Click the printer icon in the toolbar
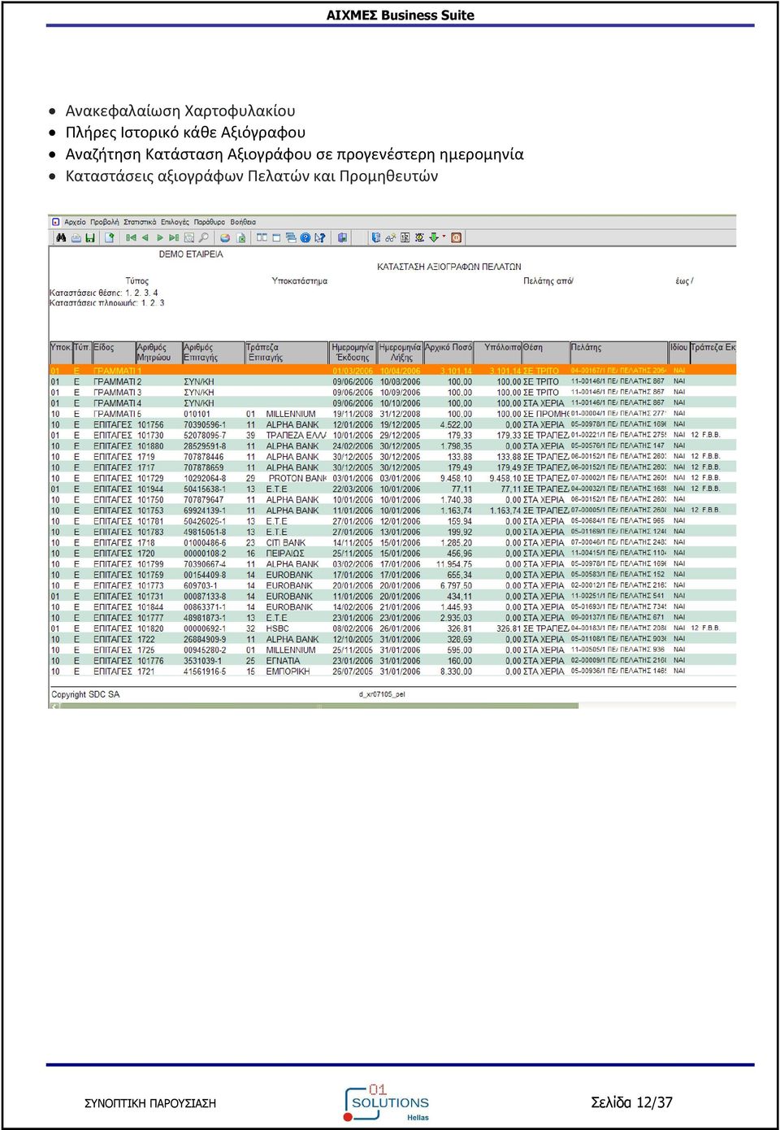 point(76,238)
